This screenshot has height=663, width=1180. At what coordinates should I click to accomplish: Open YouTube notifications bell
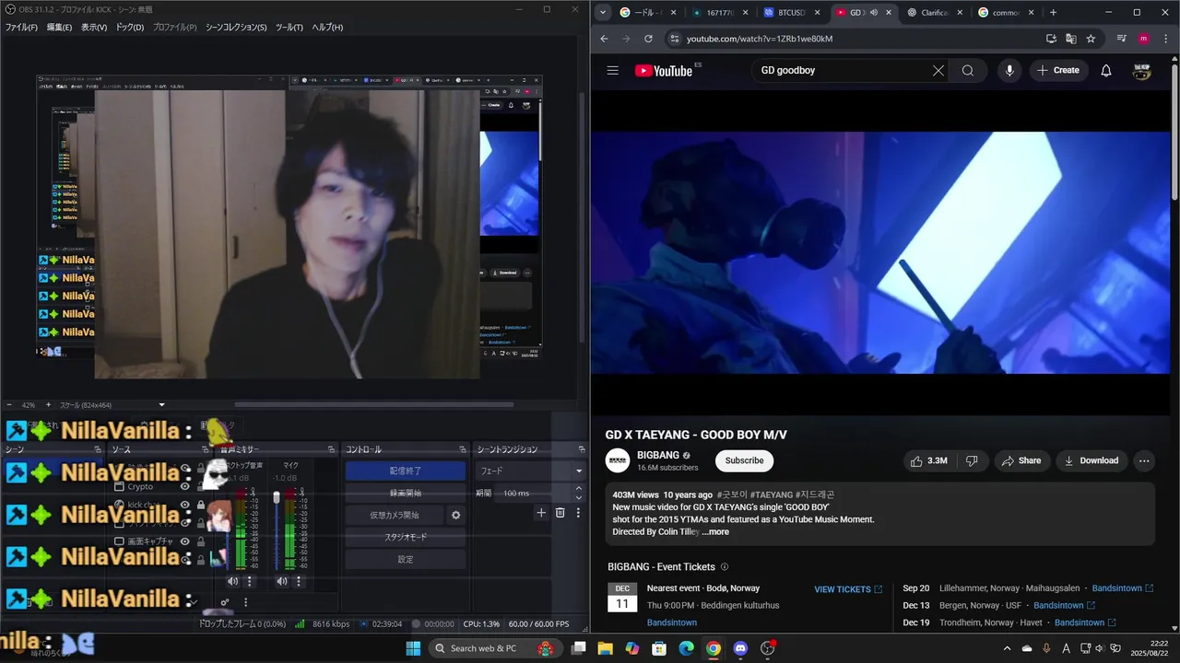click(1106, 70)
